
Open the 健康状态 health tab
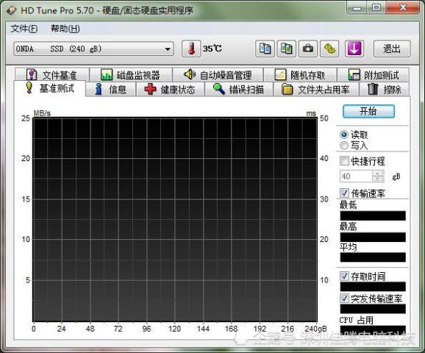170,90
